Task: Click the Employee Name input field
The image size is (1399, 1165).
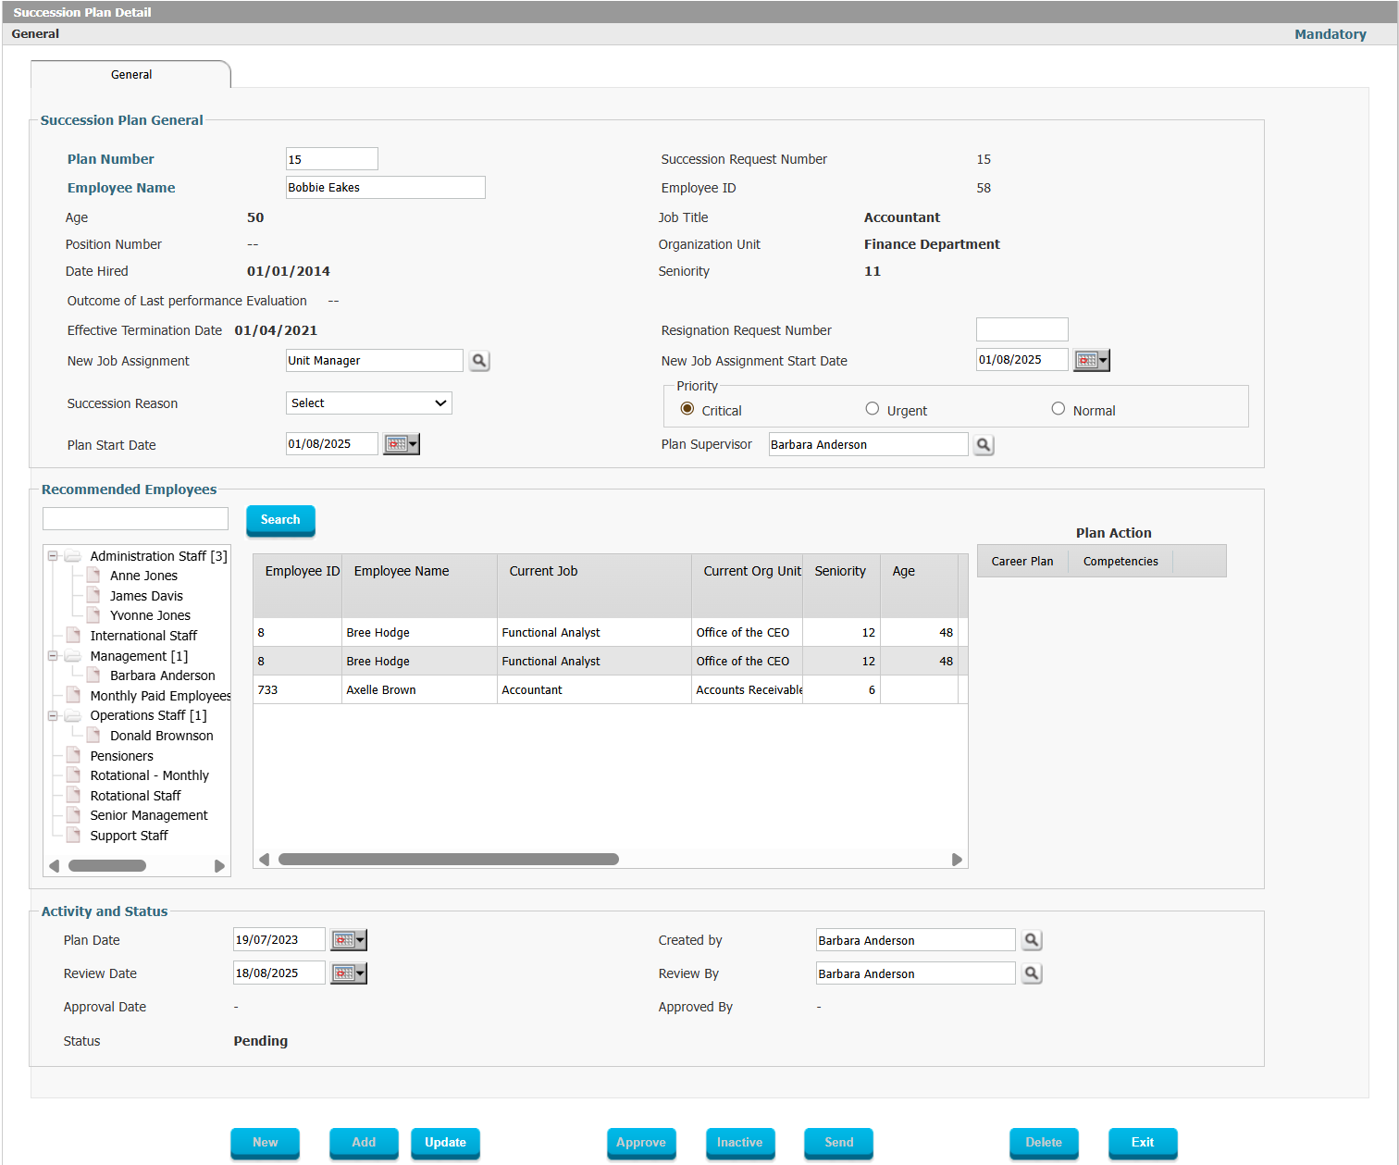Action: pyautogui.click(x=386, y=188)
